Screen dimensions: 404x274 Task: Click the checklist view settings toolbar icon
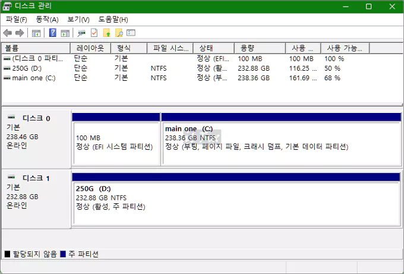tap(131, 33)
